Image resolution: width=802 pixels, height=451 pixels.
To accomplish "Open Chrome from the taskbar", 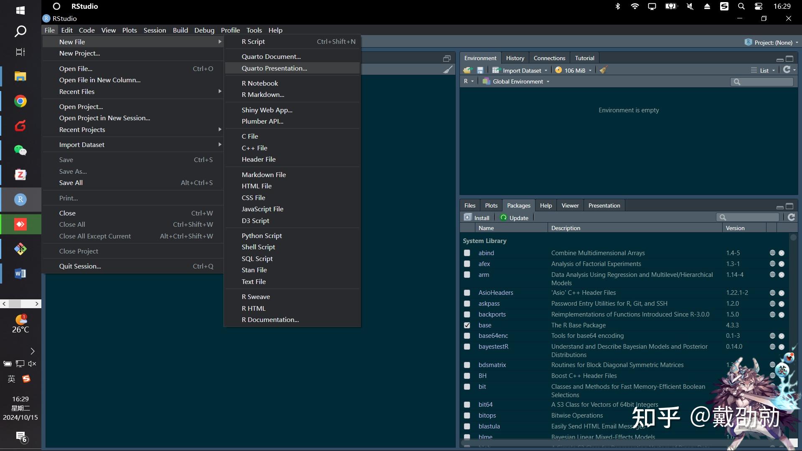I will click(x=20, y=101).
